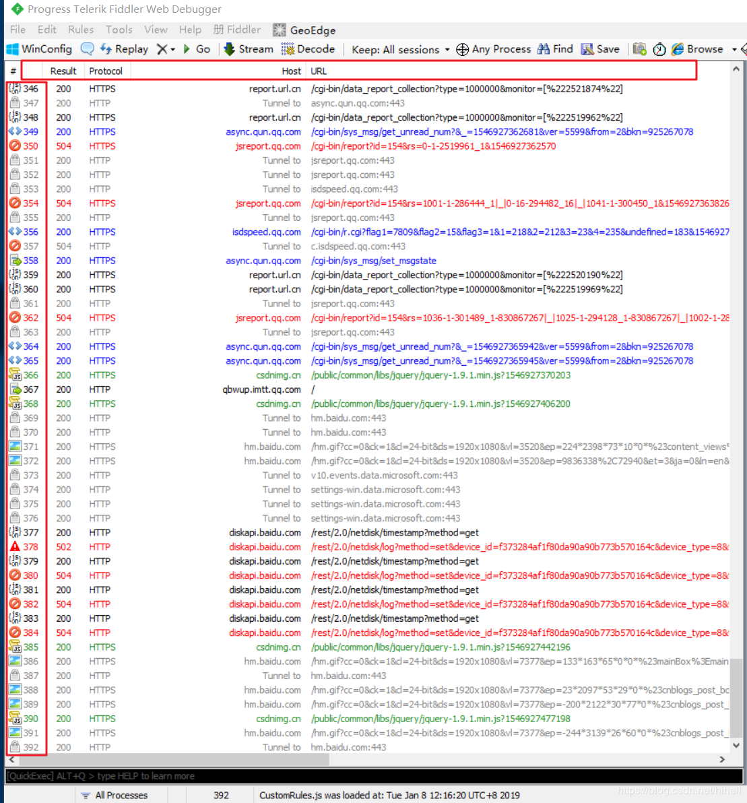
Task: Open Find sessions binoculars button
Action: tap(555, 49)
